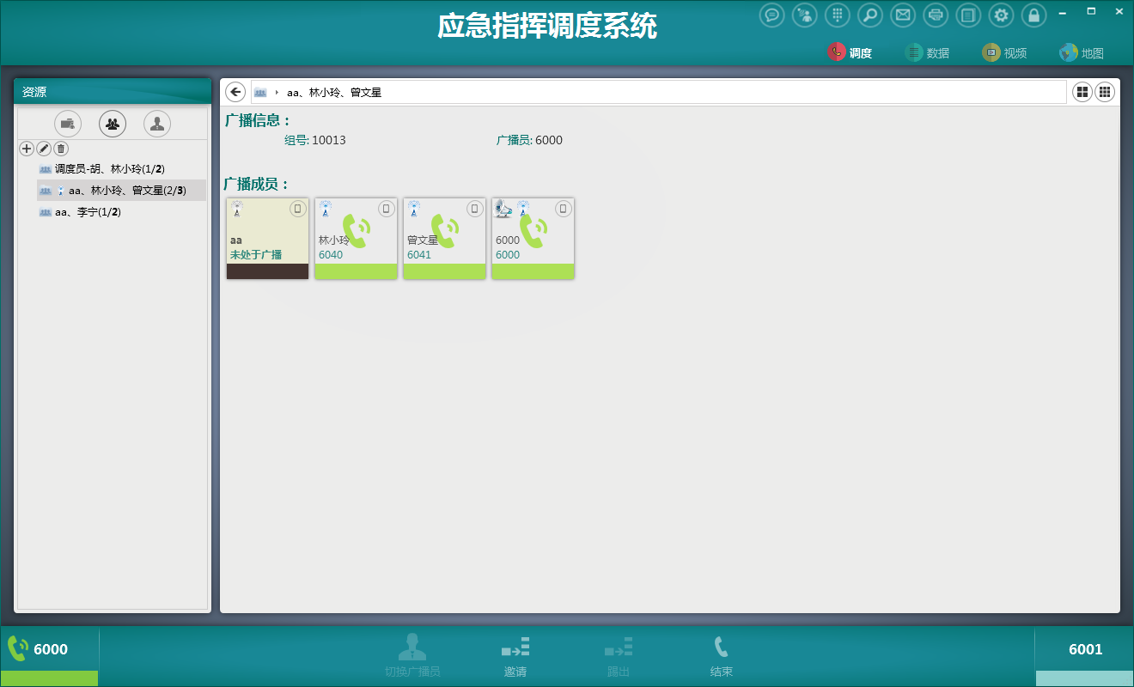This screenshot has width=1134, height=687.
Task: Open the chat bubble icon
Action: [771, 15]
